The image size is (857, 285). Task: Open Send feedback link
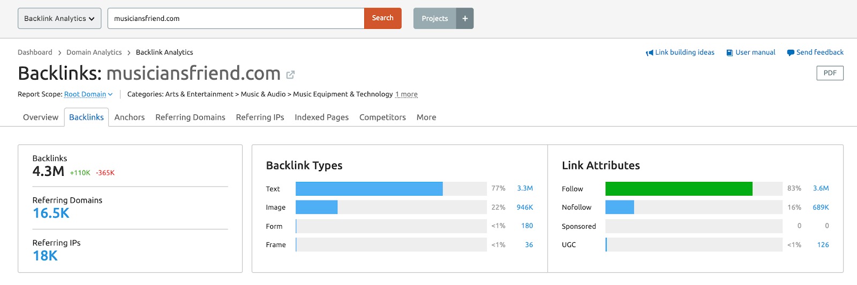(820, 52)
